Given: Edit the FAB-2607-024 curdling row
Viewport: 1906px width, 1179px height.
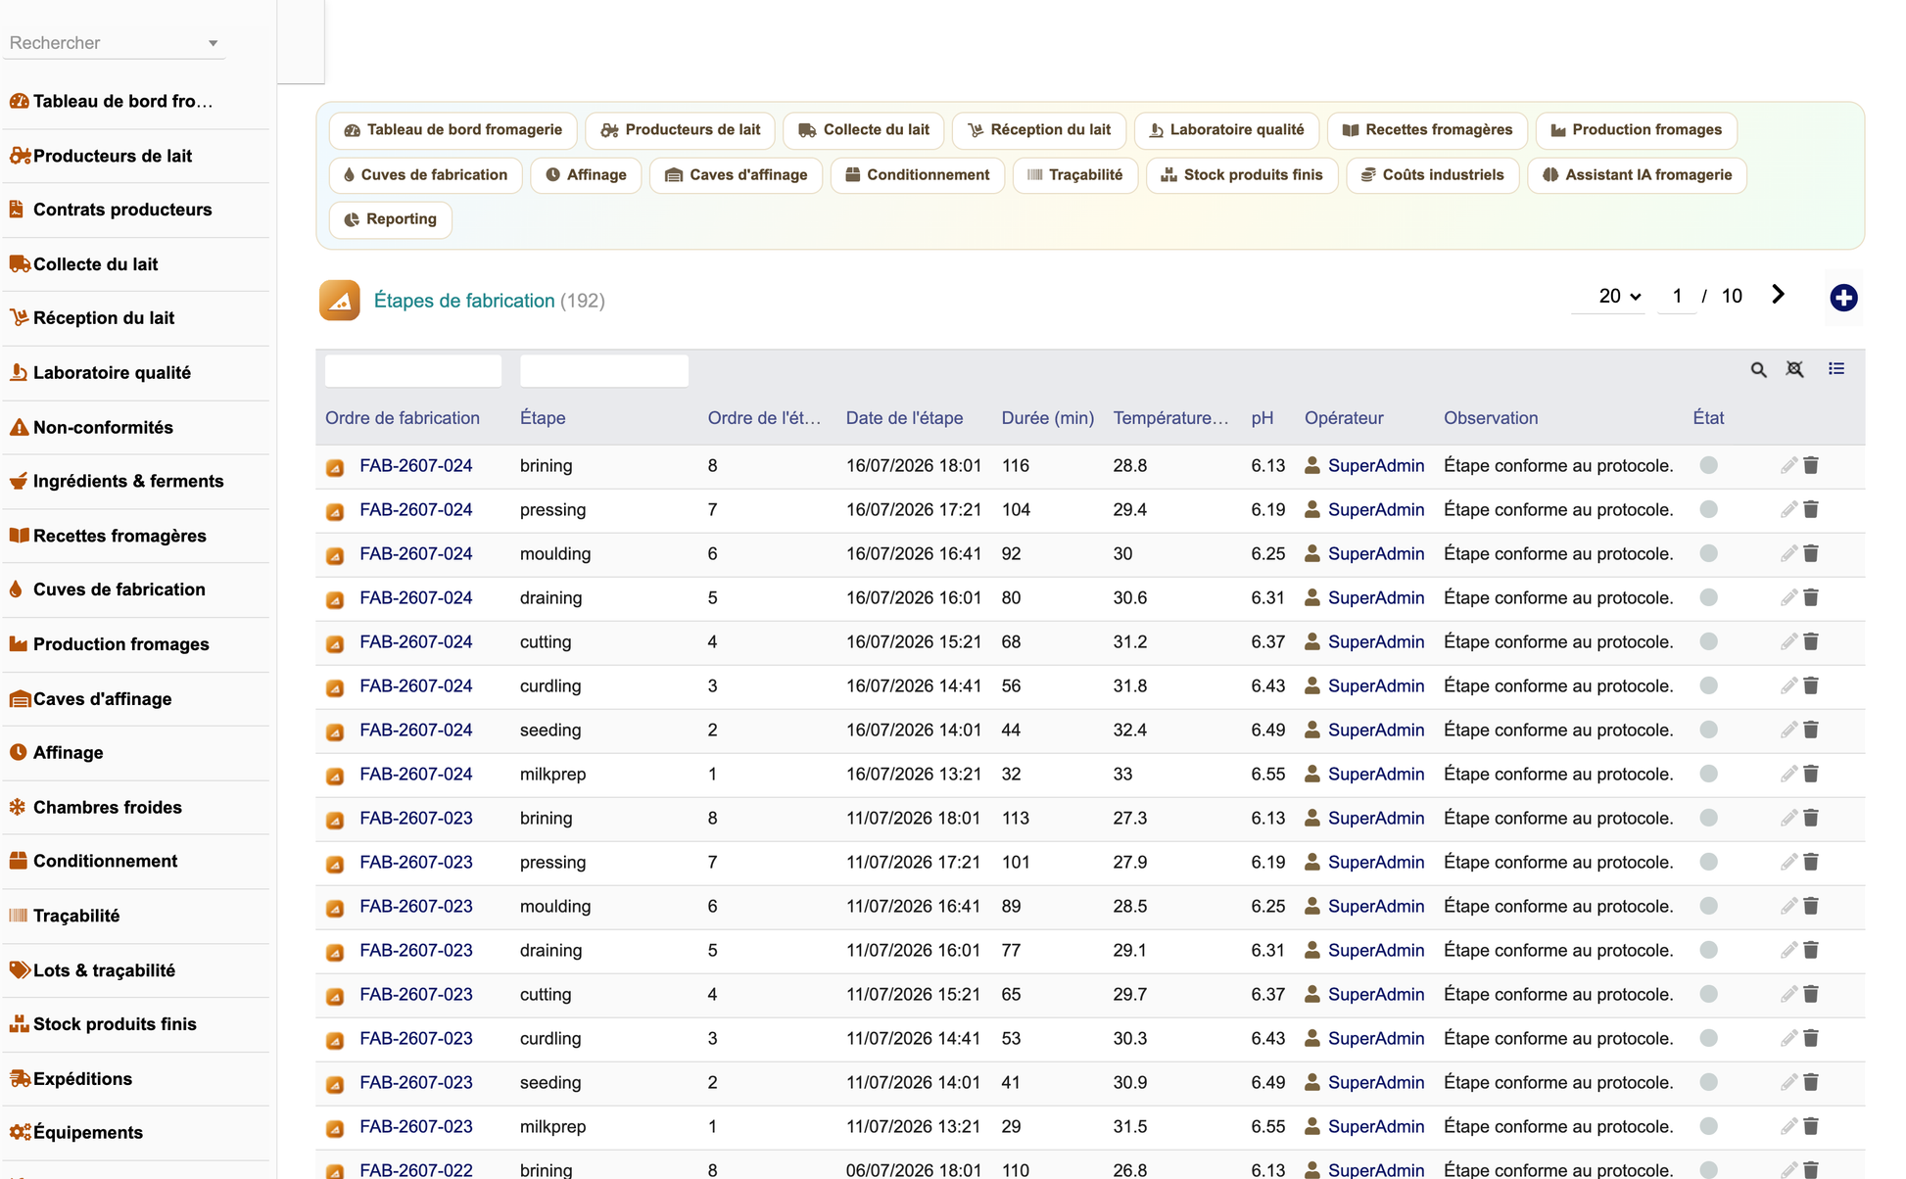Looking at the screenshot, I should (1788, 685).
